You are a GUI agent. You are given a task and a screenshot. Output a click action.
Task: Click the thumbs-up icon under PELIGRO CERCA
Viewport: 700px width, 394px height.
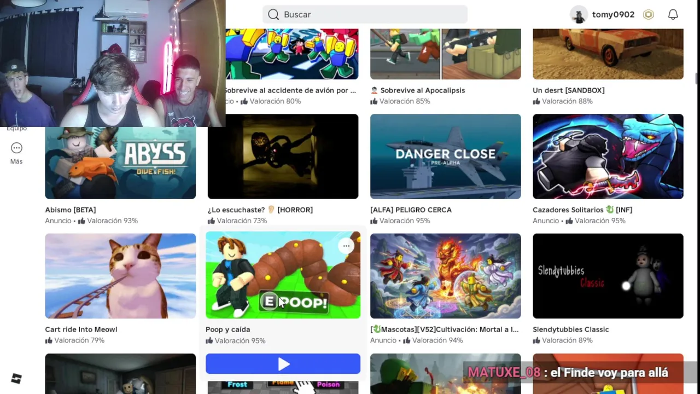click(x=374, y=221)
